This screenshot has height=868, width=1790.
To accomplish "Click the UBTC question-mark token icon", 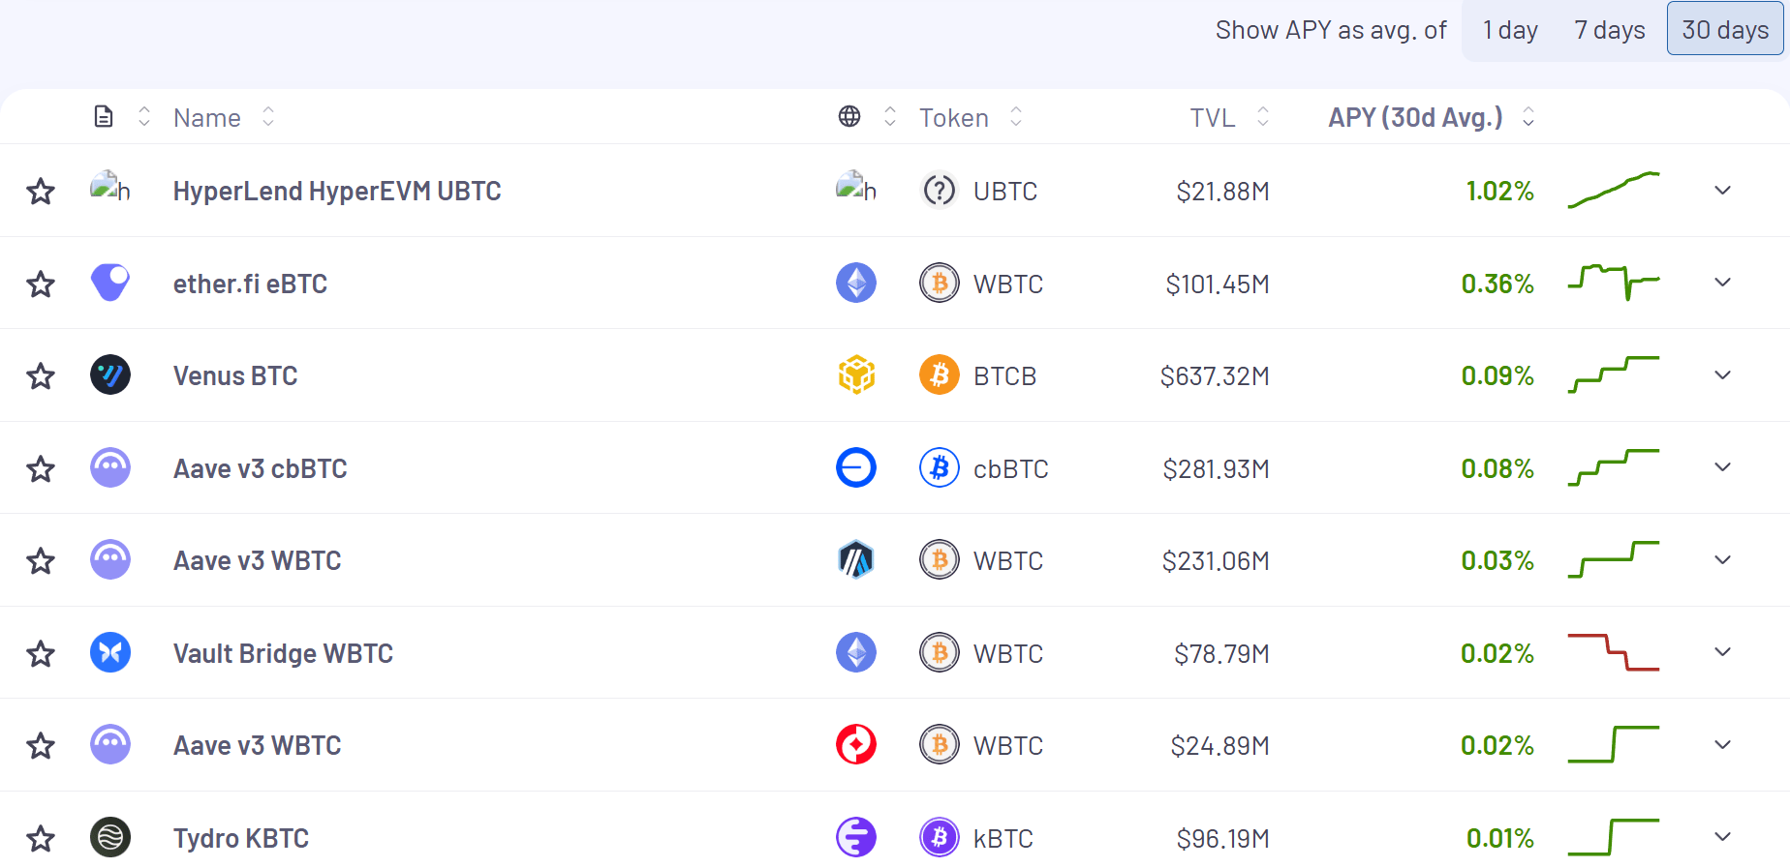I will (x=940, y=191).
